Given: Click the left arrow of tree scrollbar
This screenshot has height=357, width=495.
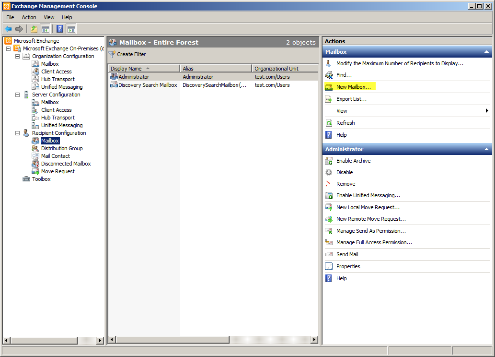Looking at the screenshot, I should point(6,340).
